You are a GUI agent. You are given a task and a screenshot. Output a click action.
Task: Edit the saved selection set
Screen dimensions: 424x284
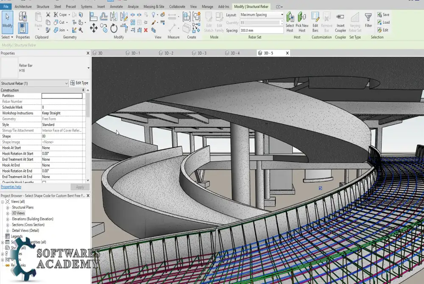(383, 30)
